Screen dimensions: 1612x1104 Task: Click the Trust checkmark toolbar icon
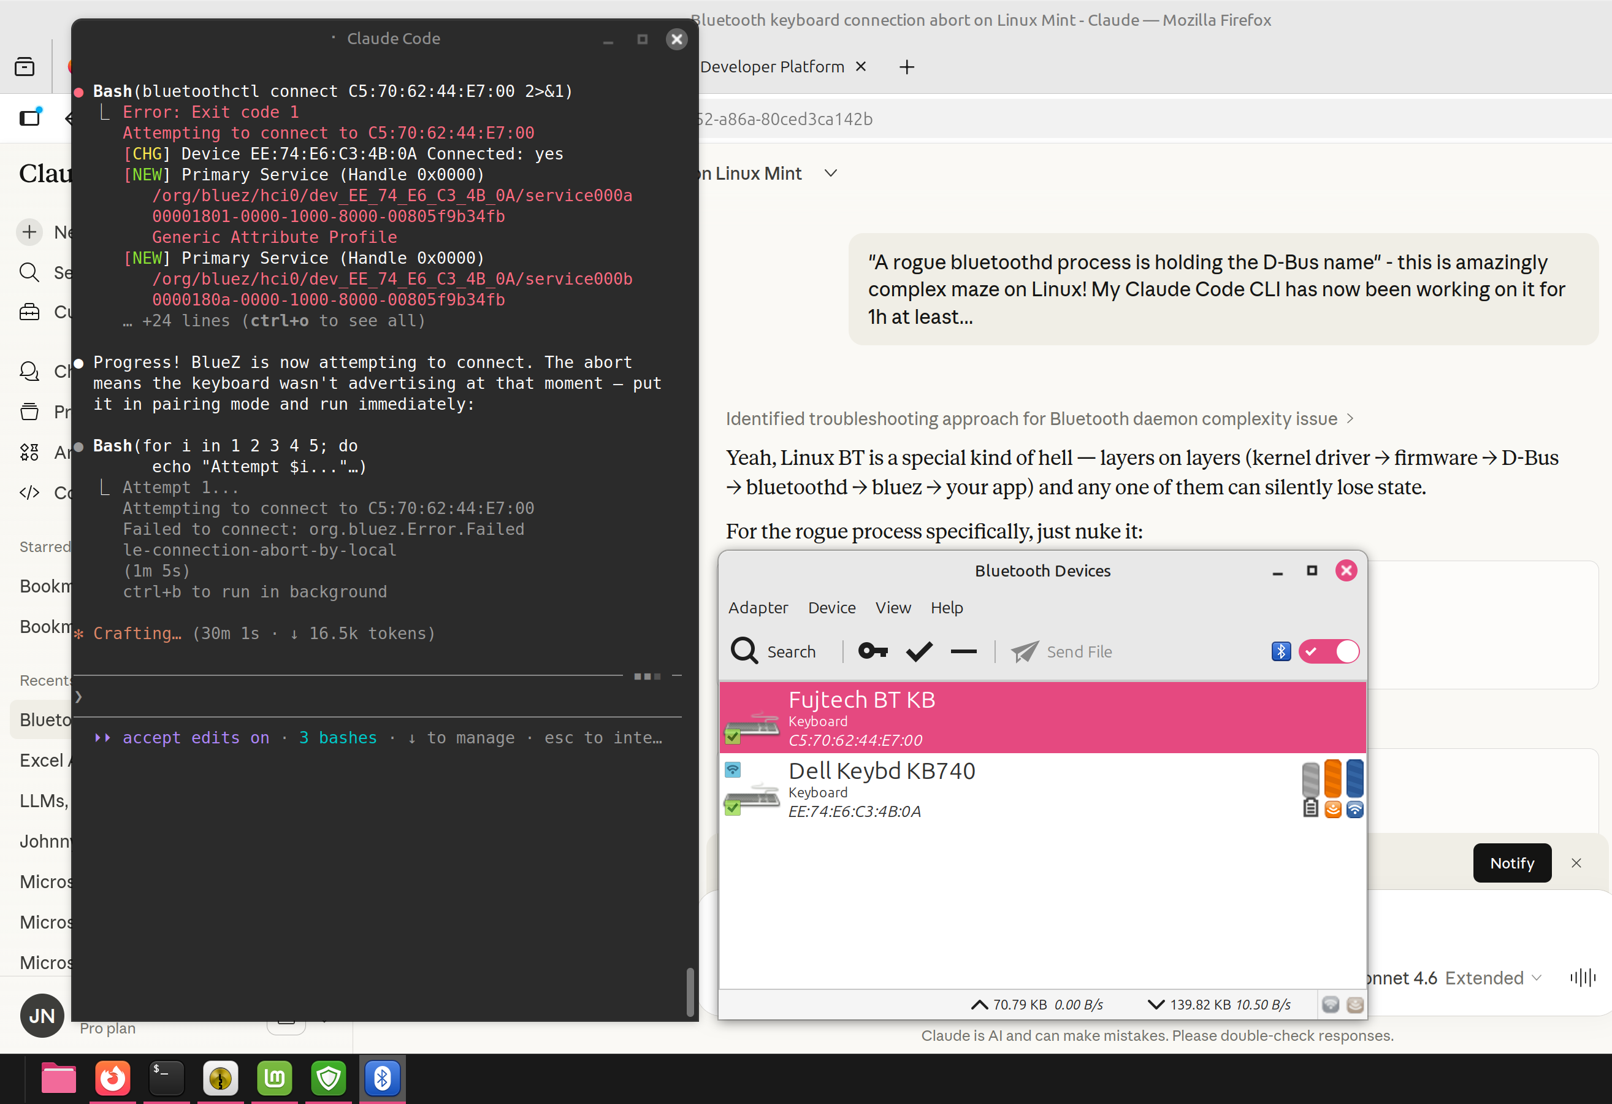(x=919, y=651)
